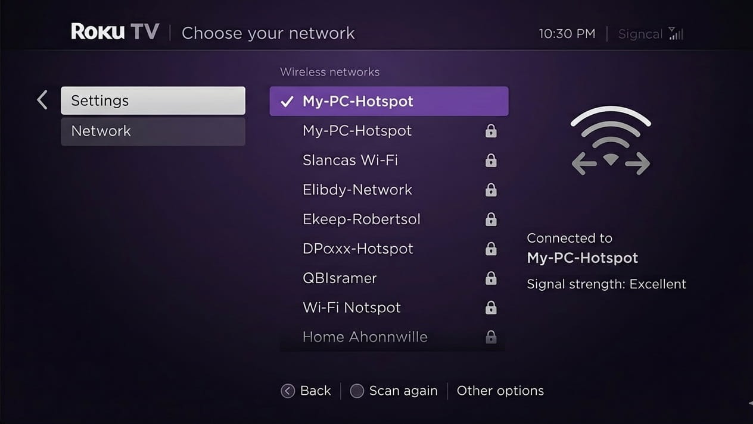Click the lock icon beside Elibdy-Network
The image size is (753, 424).
tap(491, 190)
